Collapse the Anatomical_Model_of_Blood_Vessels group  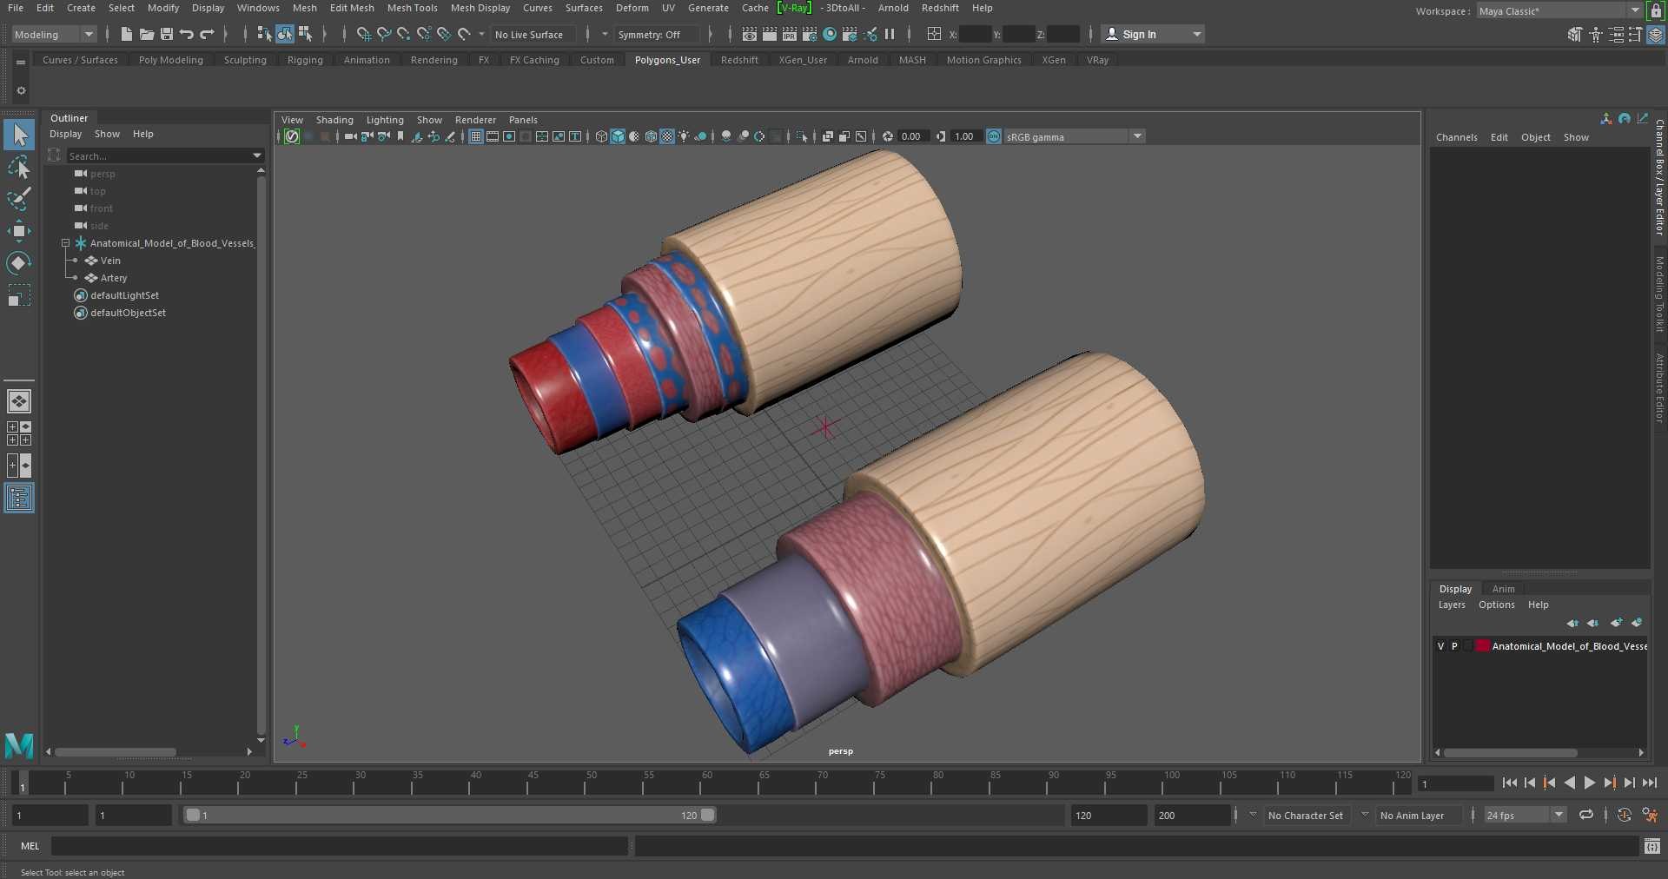(65, 243)
